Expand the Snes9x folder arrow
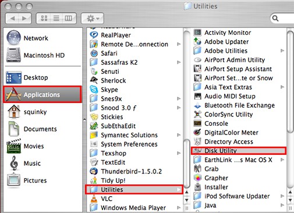This screenshot has height=213, width=294. 179,98
